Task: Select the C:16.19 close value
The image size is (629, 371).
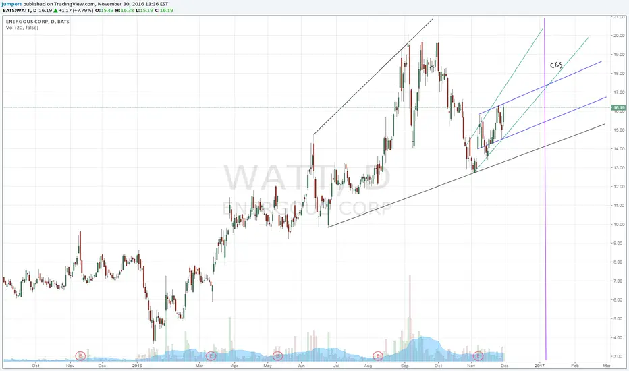Action: click(x=164, y=10)
